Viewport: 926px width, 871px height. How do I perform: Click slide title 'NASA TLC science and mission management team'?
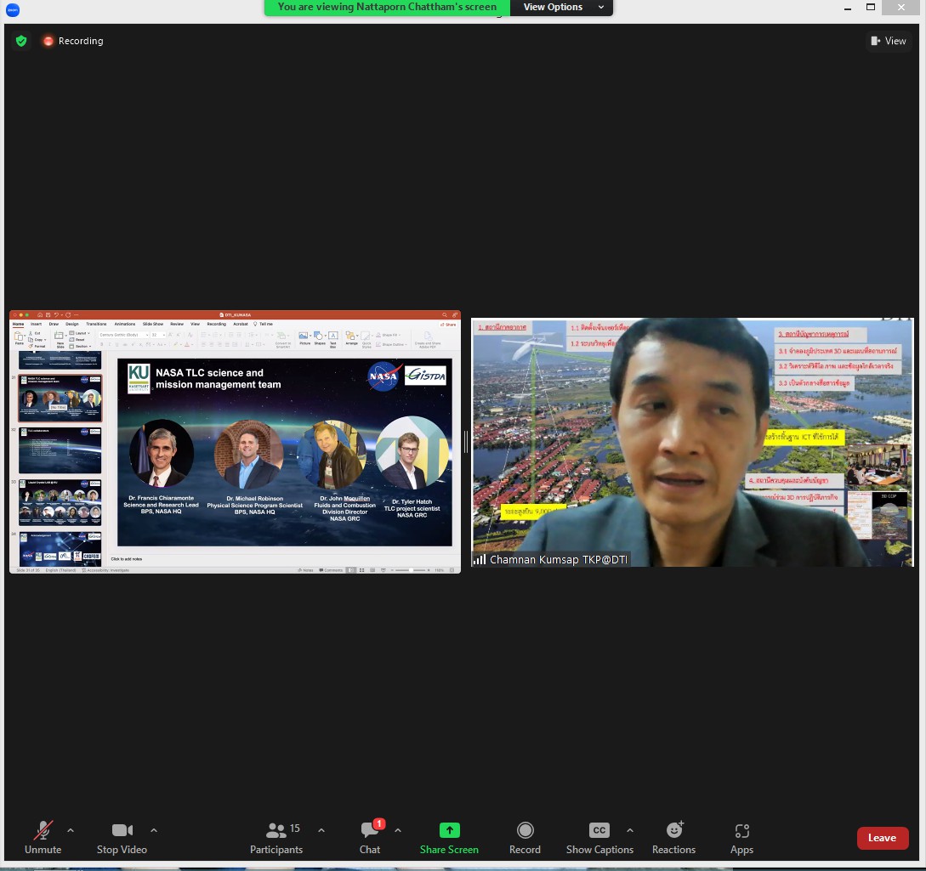click(x=218, y=378)
